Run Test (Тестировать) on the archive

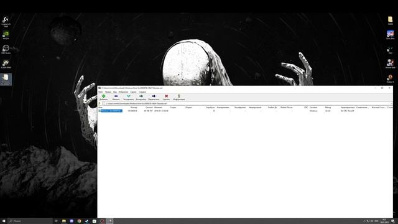click(x=129, y=97)
